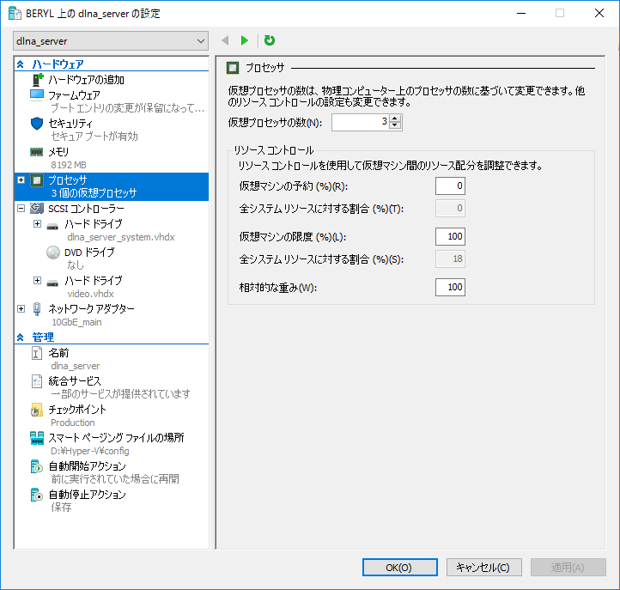Select the セキュリティ tree item
620x590 pixels.
[x=70, y=124]
